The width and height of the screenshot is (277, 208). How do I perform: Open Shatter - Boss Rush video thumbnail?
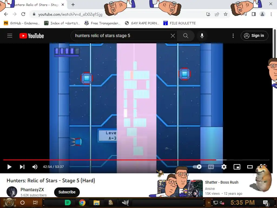point(180,188)
